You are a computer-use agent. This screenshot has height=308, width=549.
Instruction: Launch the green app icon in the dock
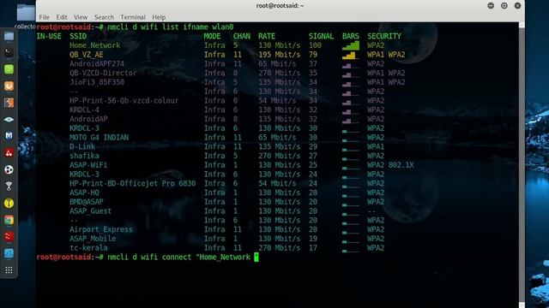coord(9,69)
